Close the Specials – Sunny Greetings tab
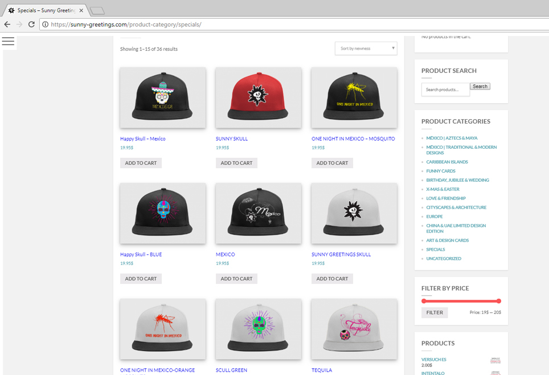Image resolution: width=549 pixels, height=375 pixels. coord(81,10)
